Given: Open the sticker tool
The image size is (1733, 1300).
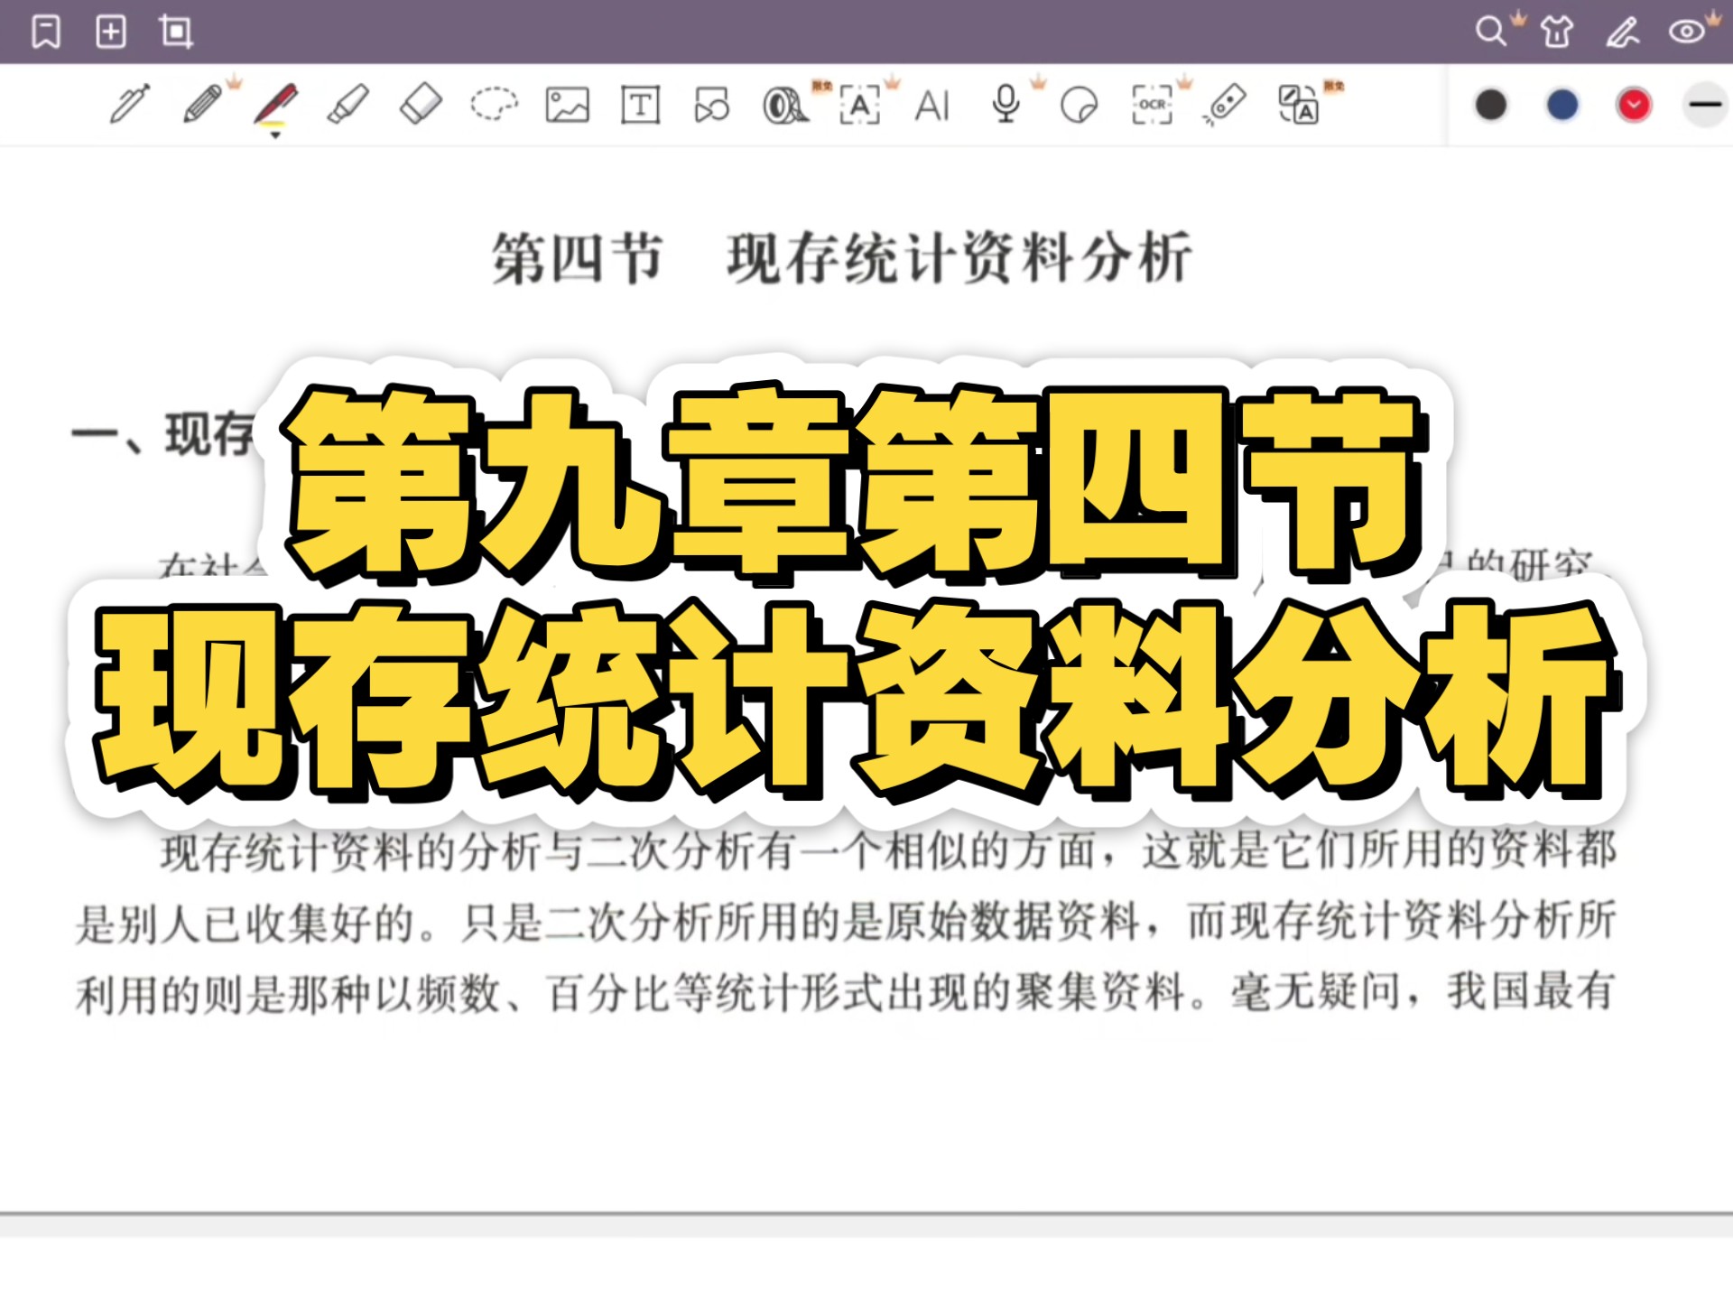Looking at the screenshot, I should pos(1079,106).
